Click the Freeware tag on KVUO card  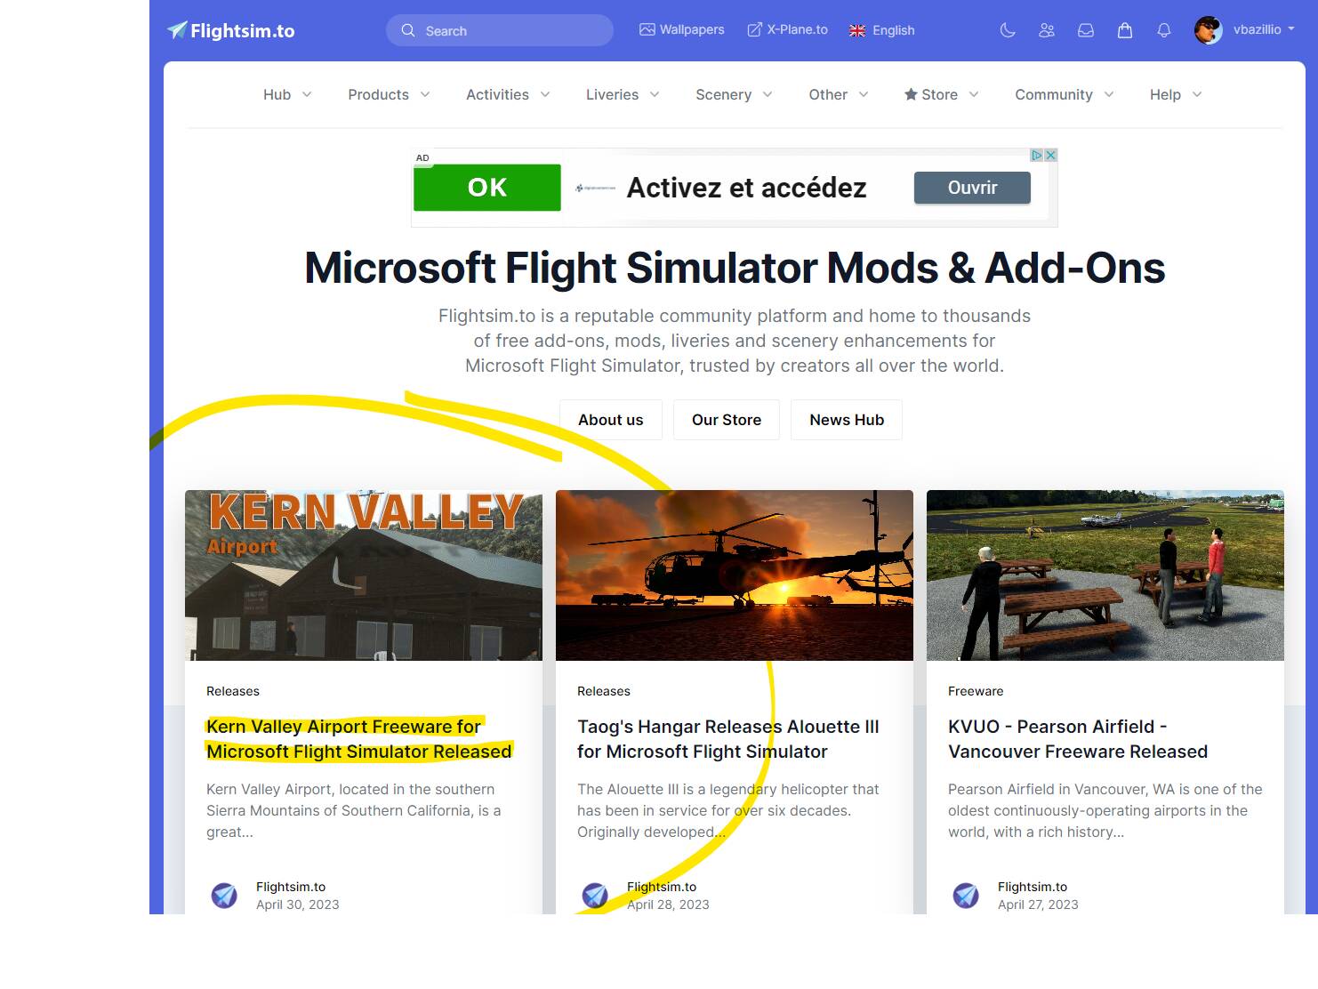(976, 691)
